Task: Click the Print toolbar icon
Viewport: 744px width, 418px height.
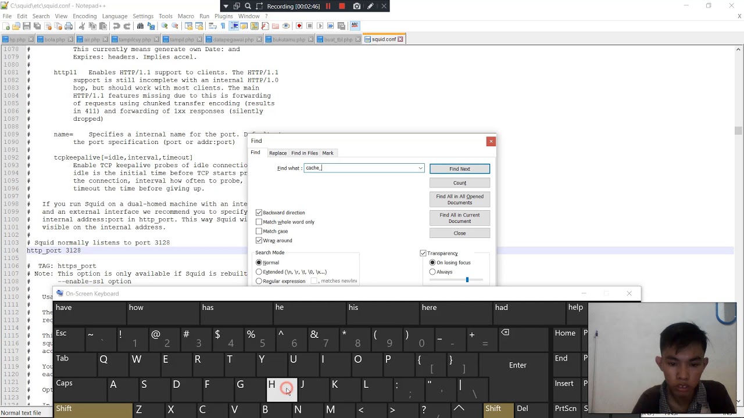Action: [x=69, y=26]
